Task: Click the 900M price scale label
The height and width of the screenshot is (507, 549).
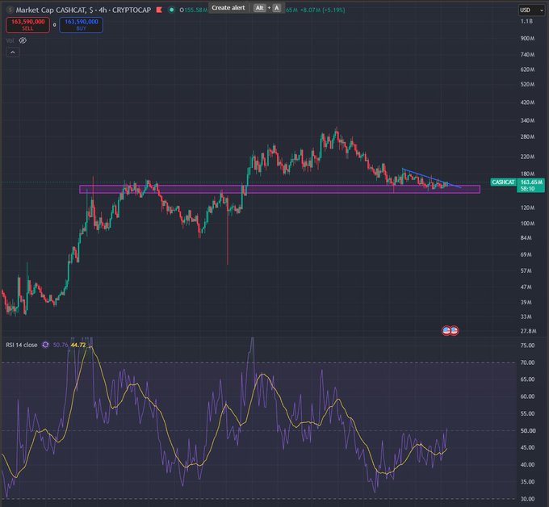Action: [x=527, y=38]
